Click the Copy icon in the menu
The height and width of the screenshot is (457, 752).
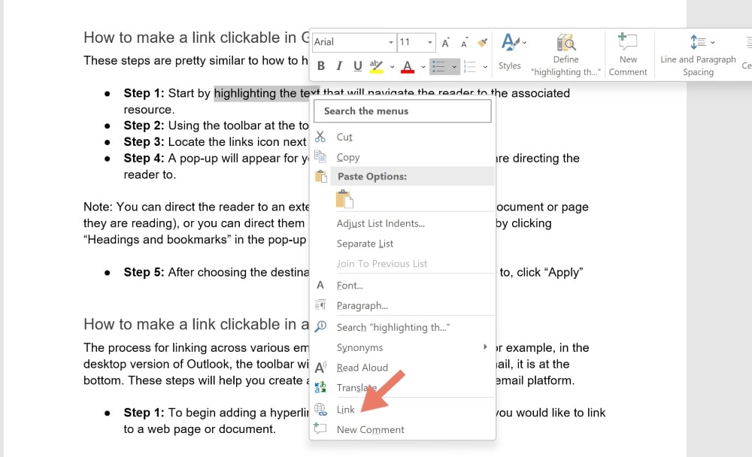323,157
